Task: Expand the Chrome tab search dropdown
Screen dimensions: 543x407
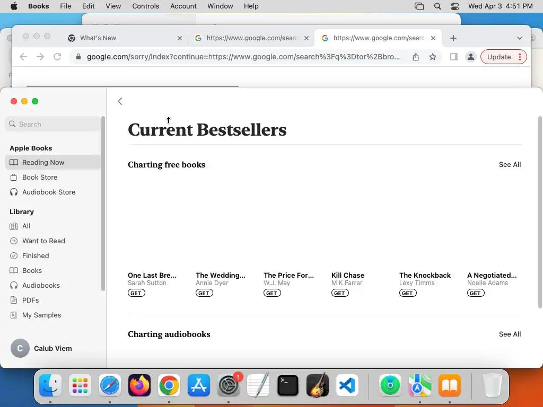Action: [520, 38]
